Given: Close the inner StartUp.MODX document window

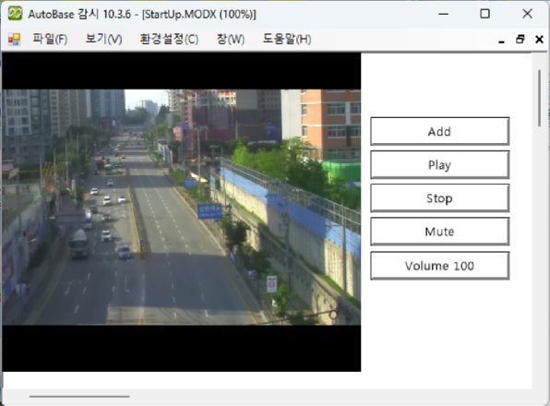Looking at the screenshot, I should coord(539,40).
